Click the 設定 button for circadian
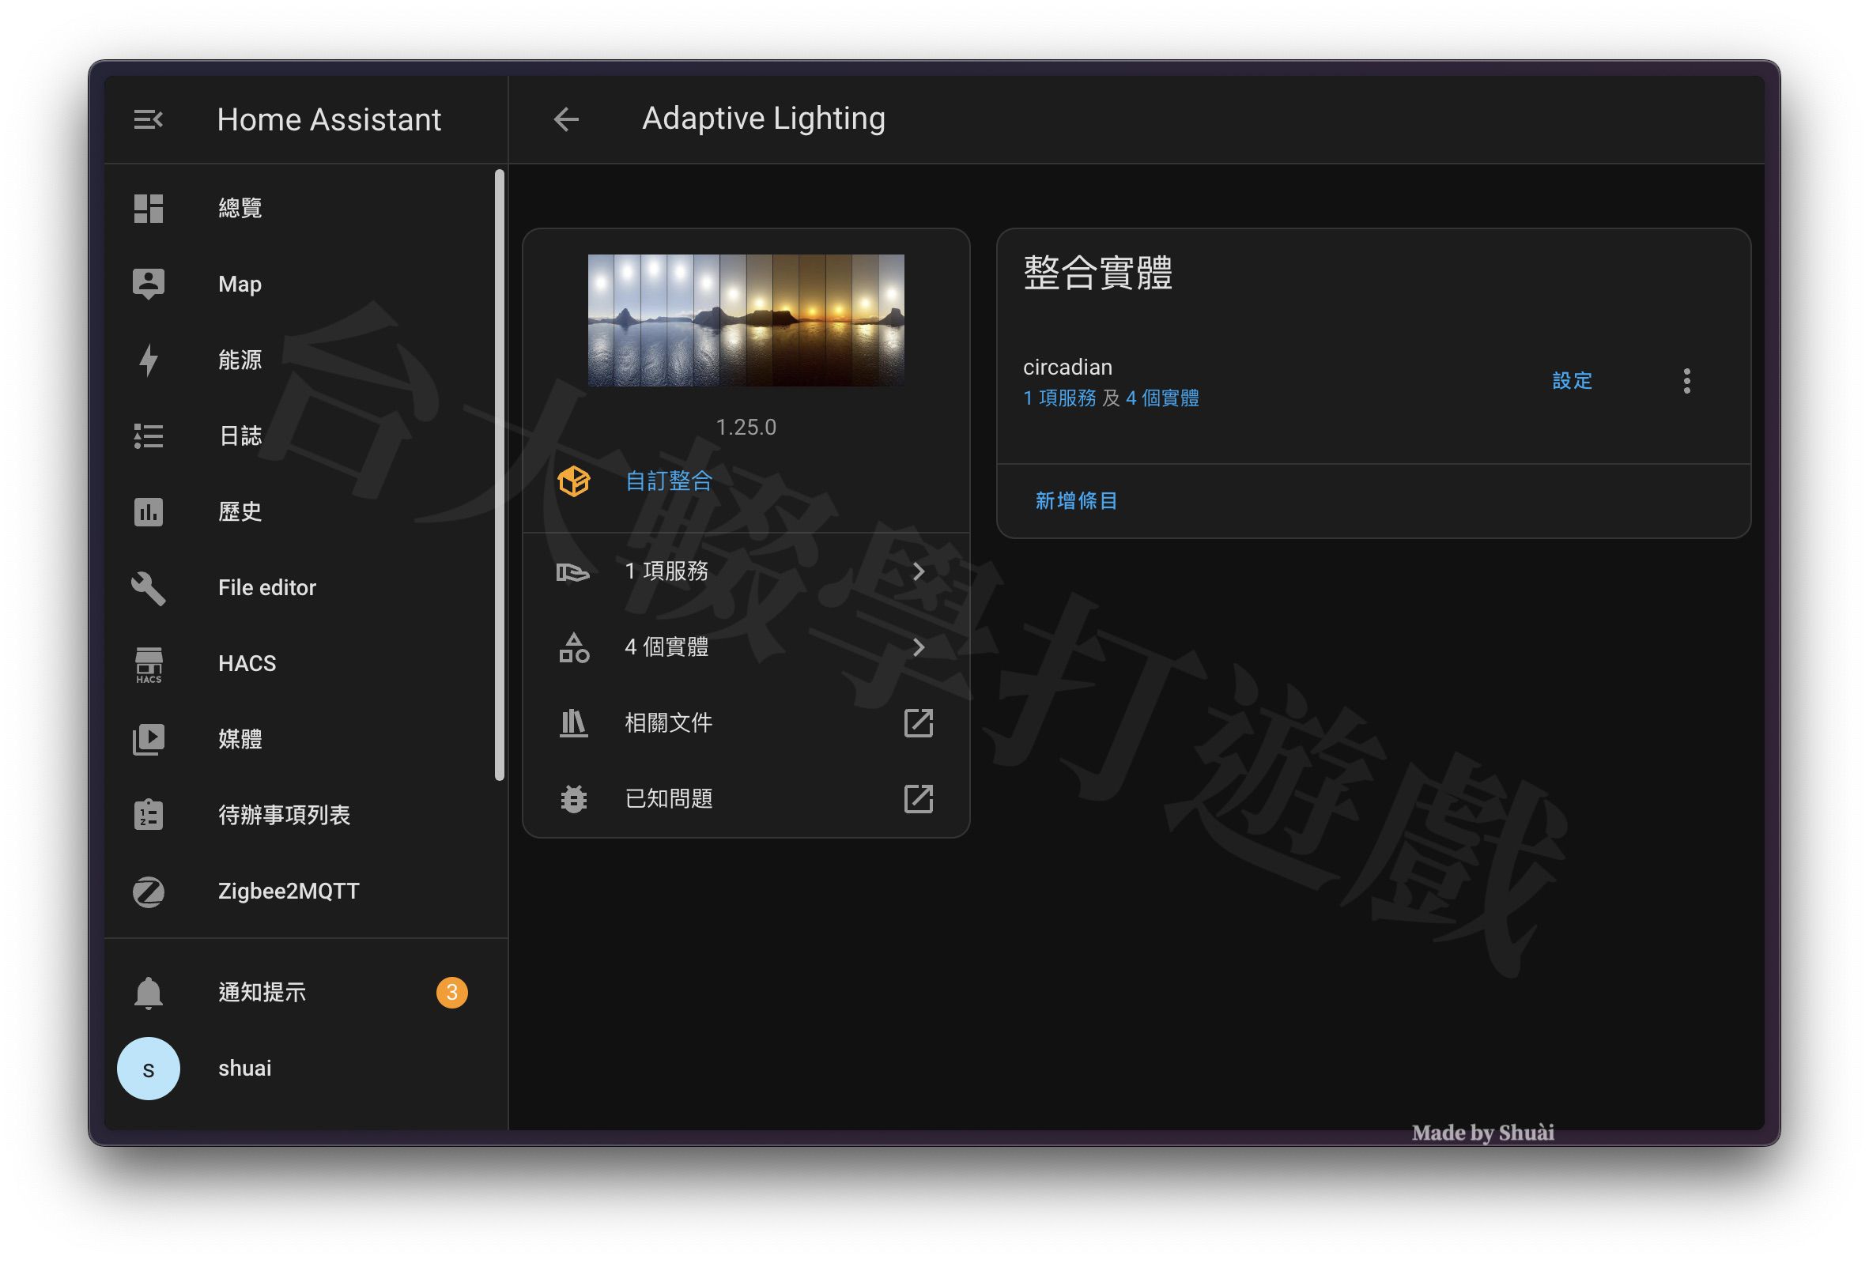 pos(1572,381)
